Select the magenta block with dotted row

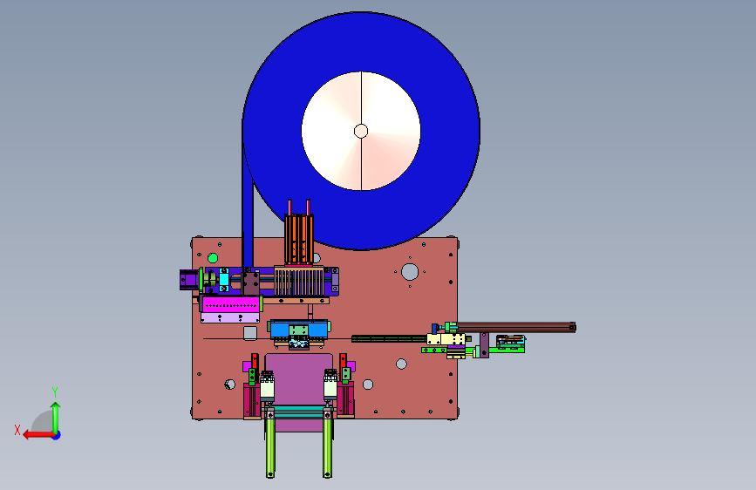pyautogui.click(x=231, y=304)
